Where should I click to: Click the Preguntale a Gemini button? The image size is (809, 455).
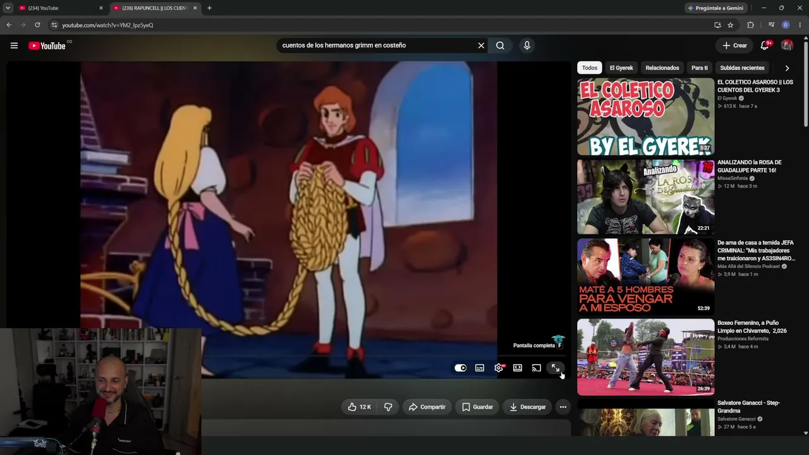[x=715, y=8]
